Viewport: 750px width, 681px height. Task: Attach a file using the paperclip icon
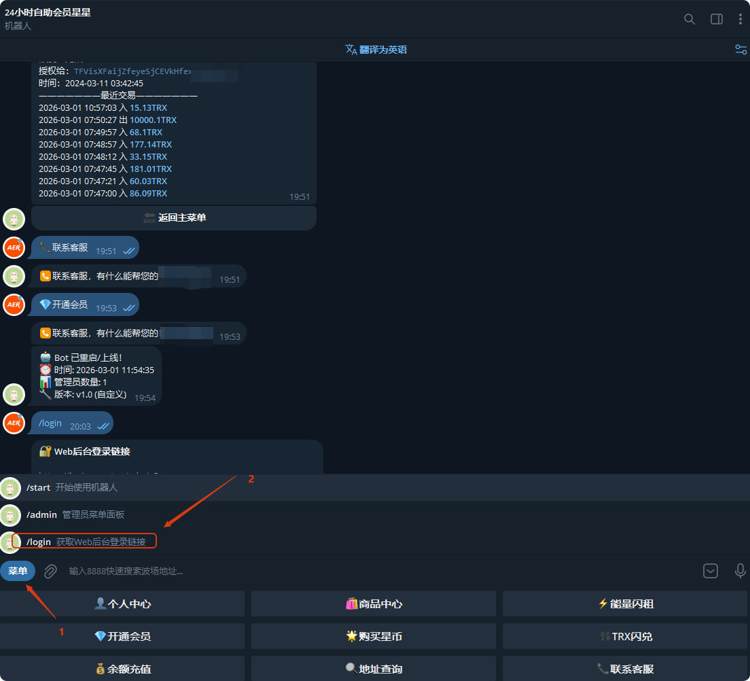point(49,571)
